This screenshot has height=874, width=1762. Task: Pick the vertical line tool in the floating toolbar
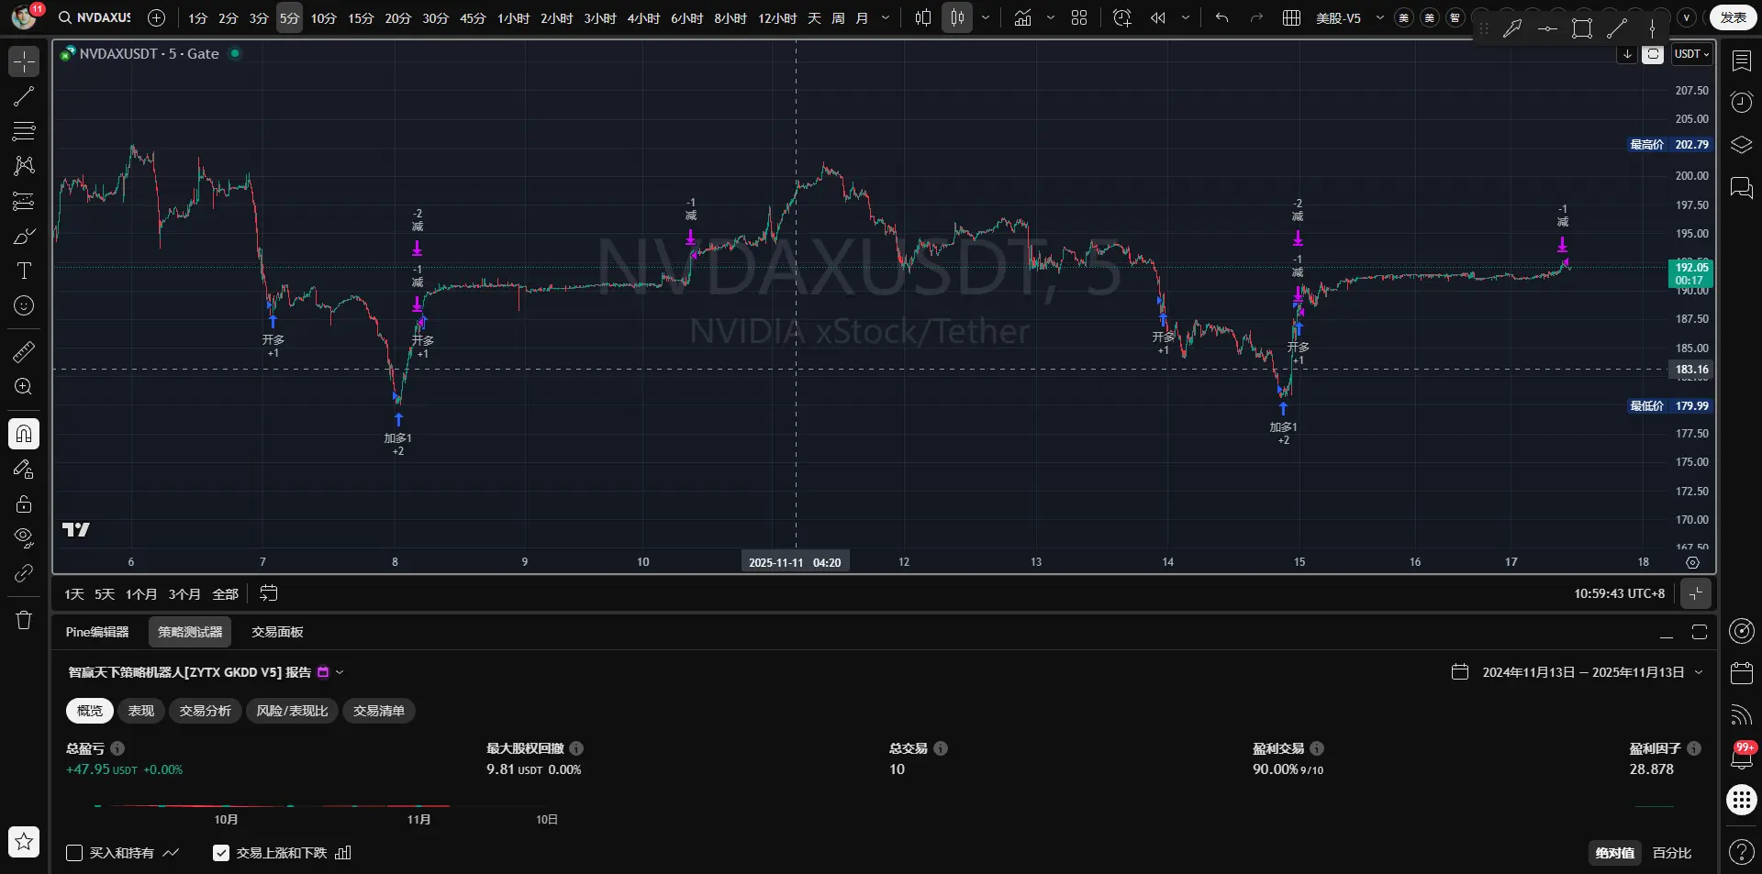[x=1652, y=28]
